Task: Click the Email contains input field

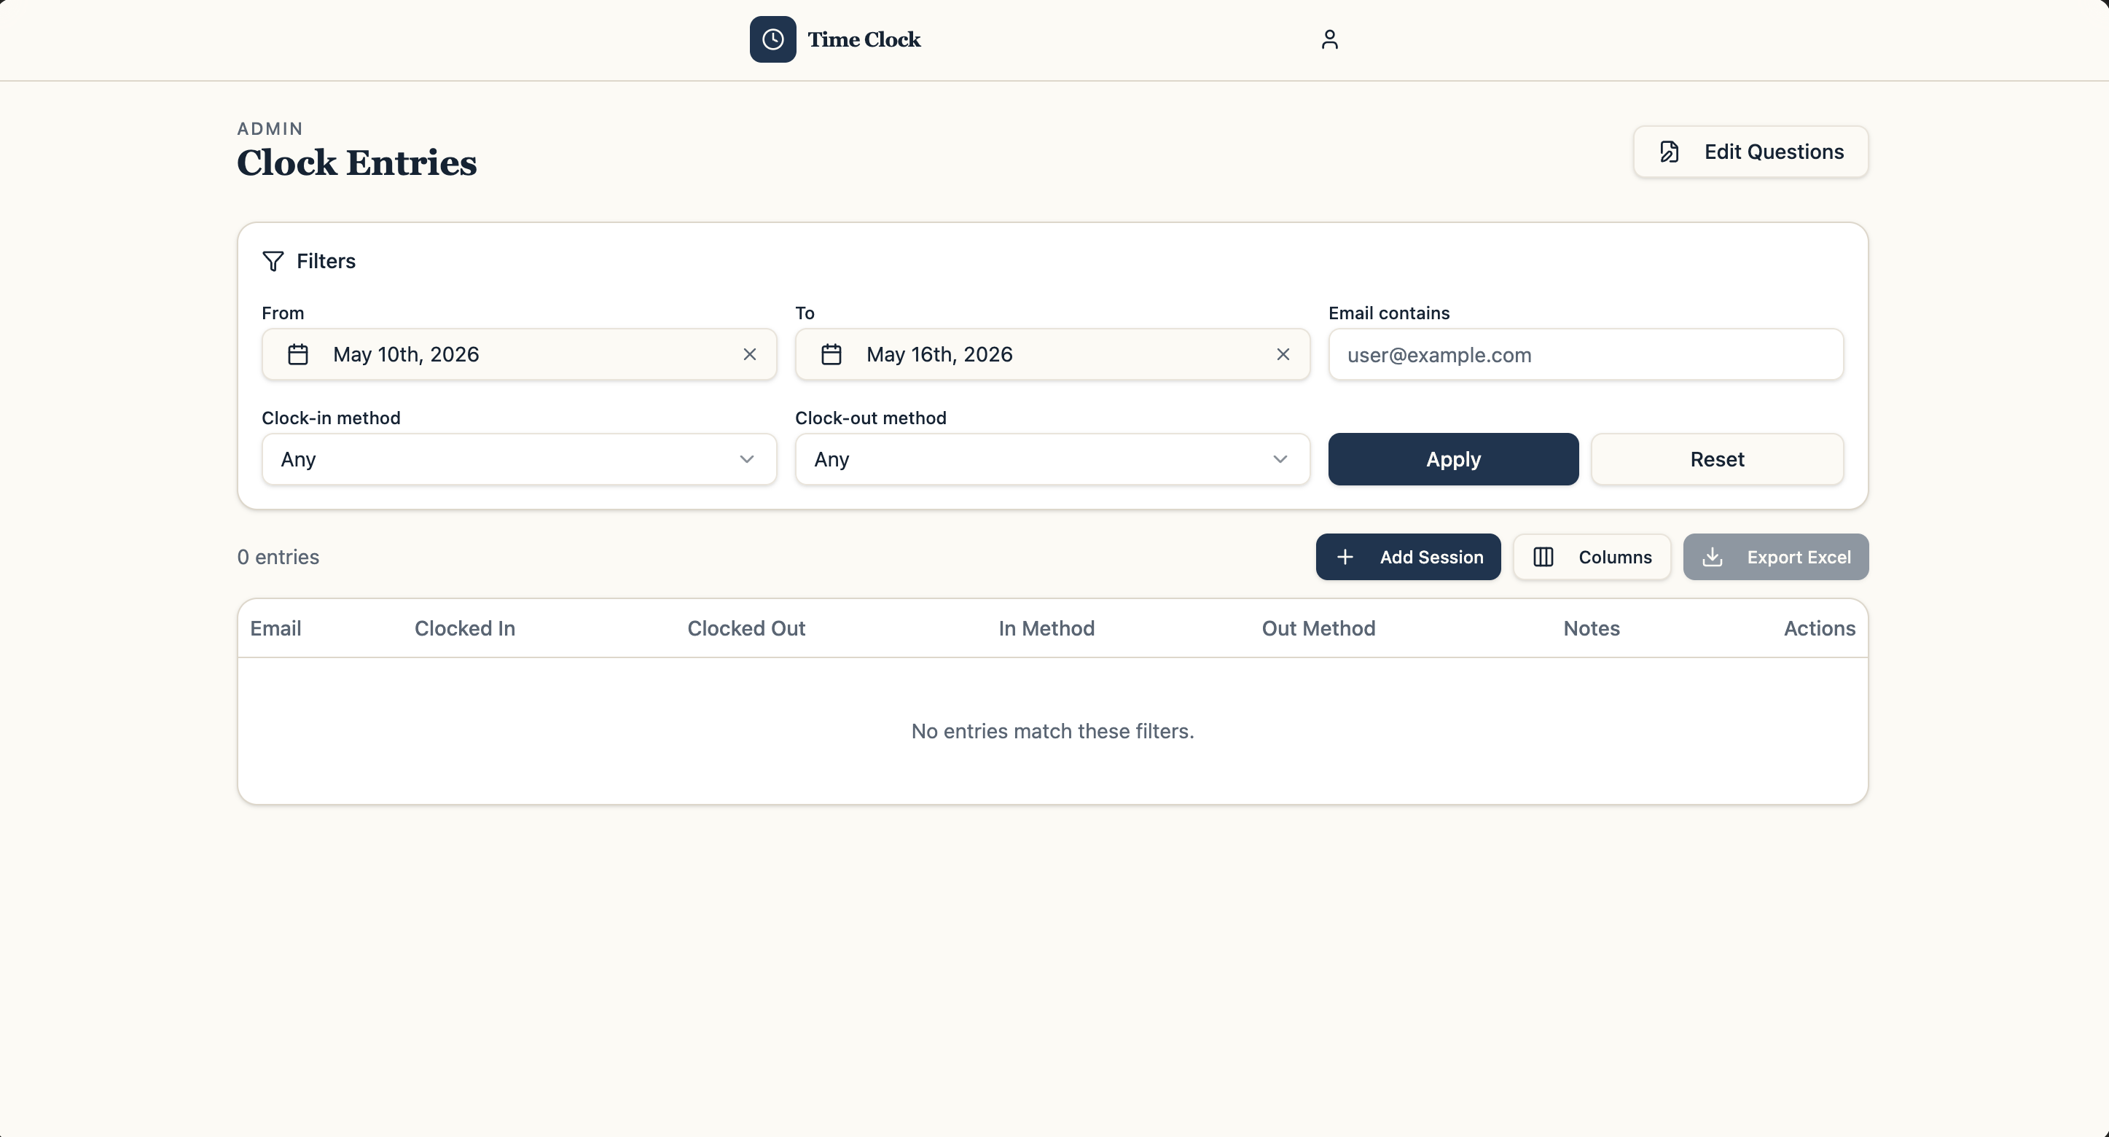Action: point(1586,354)
